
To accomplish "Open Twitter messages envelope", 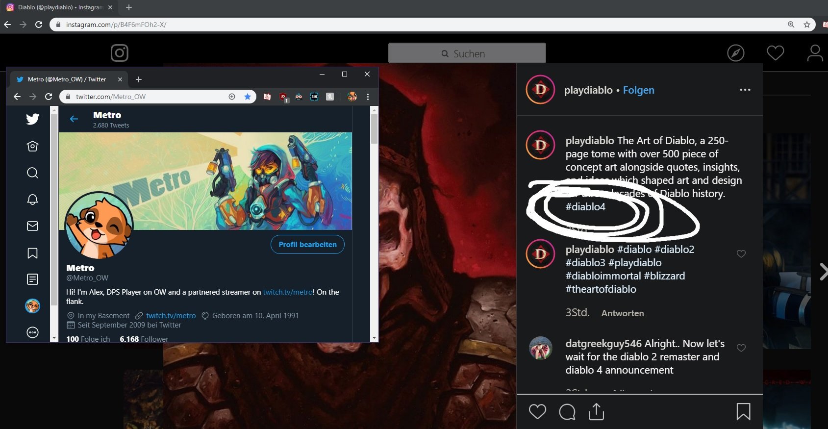I will coord(32,226).
